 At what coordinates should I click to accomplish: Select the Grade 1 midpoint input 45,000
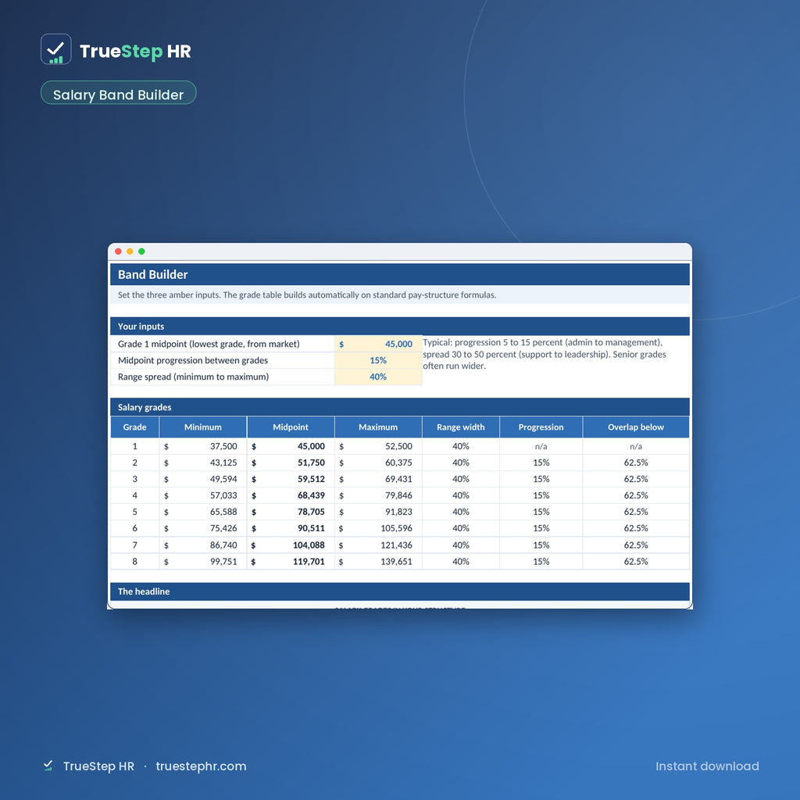(x=378, y=344)
